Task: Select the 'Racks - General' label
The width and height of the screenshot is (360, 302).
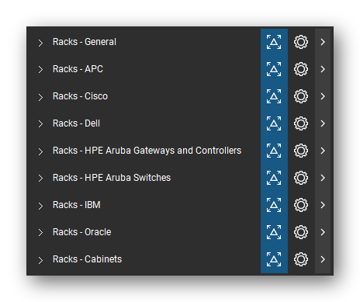Action: pos(85,42)
